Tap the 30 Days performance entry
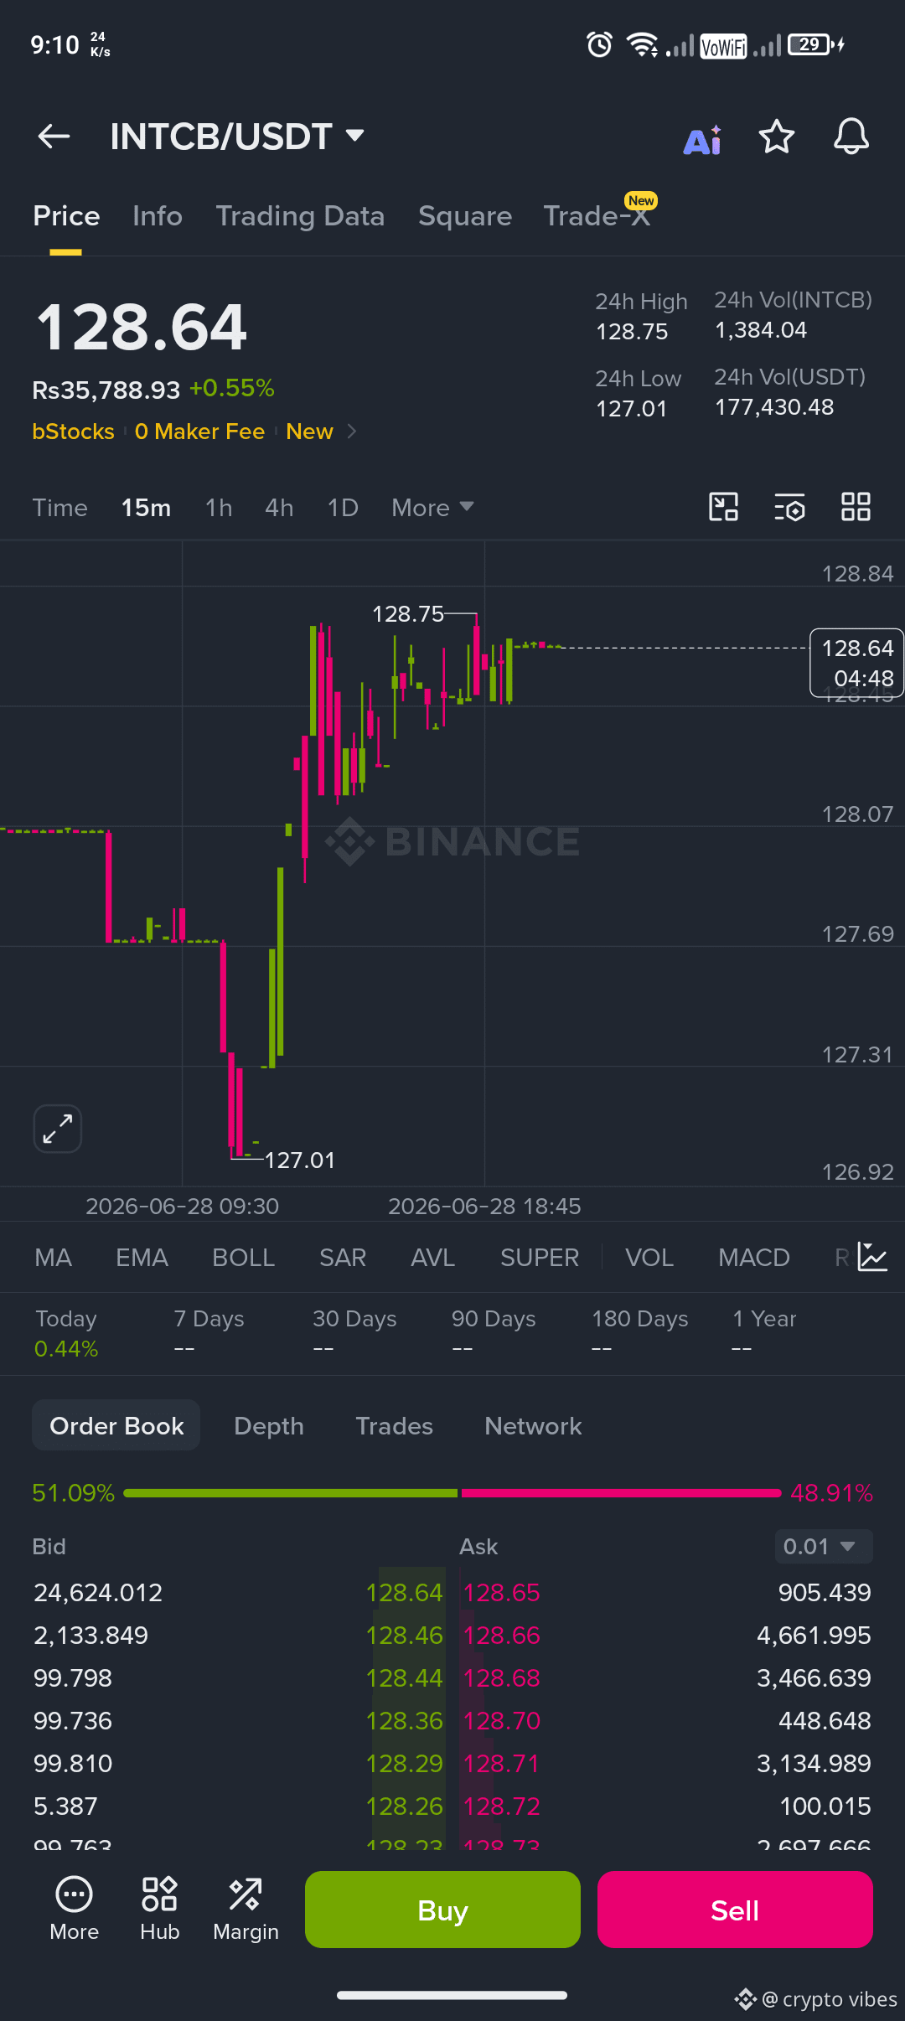This screenshot has width=905, height=2021. [354, 1333]
